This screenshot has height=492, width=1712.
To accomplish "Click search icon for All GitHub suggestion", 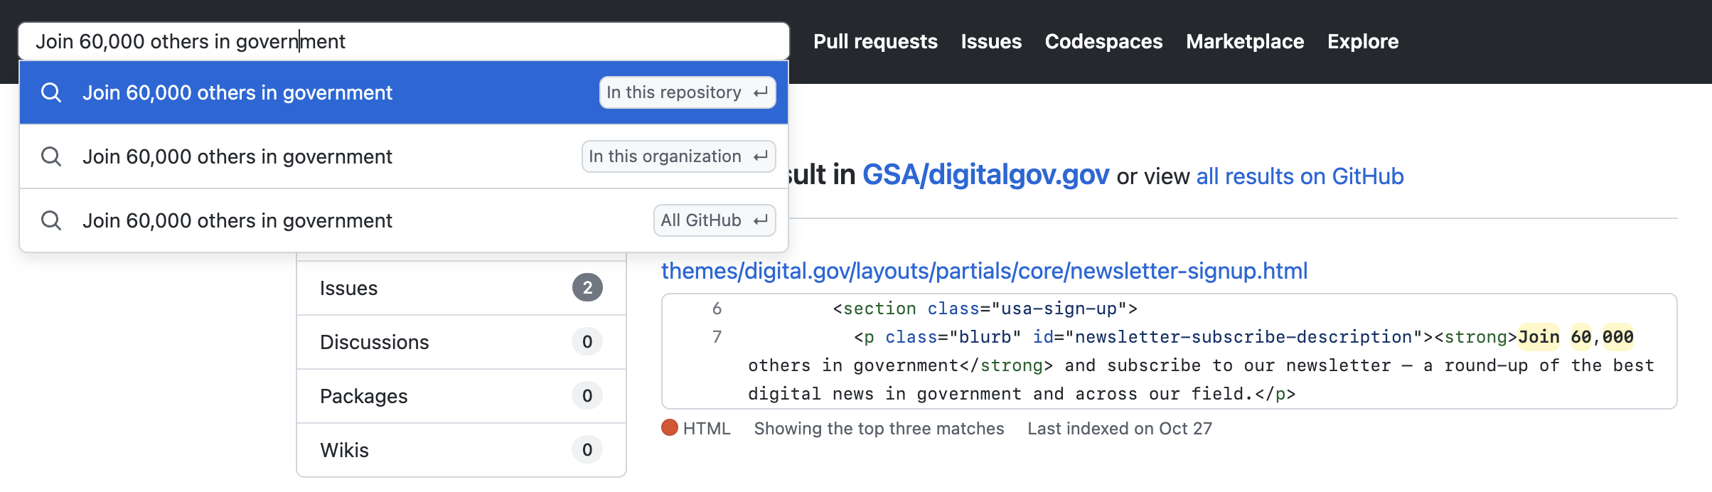I will pyautogui.click(x=51, y=220).
